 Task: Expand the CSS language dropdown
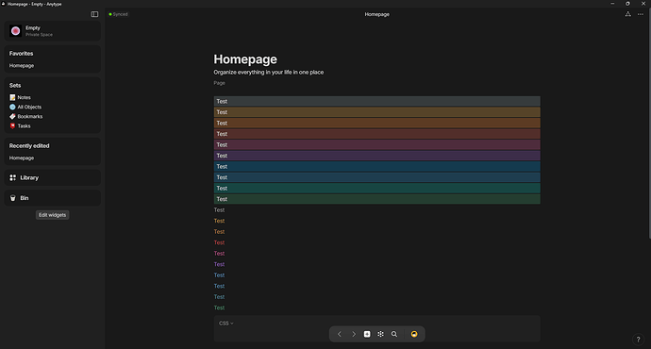click(226, 324)
